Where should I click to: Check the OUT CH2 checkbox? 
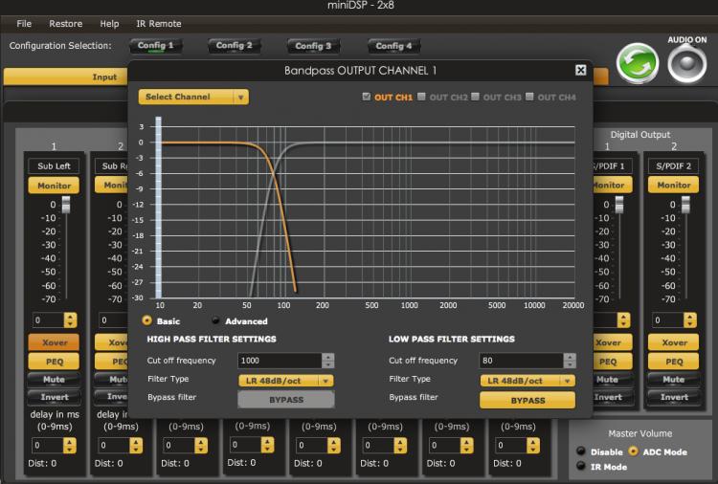[x=421, y=97]
